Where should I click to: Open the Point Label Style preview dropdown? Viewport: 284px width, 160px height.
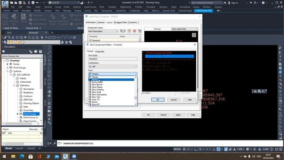click(x=185, y=29)
